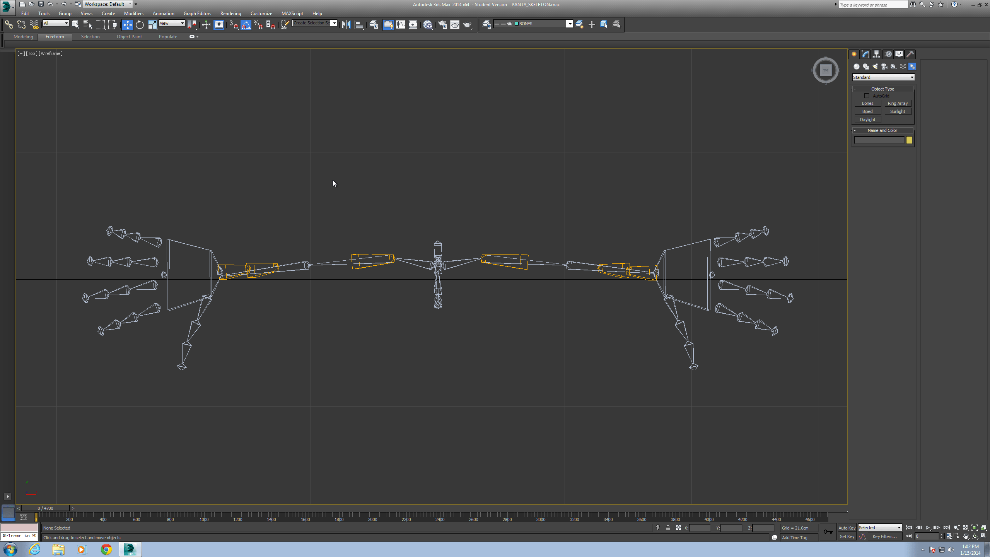Activate the Select and Link tool
Image resolution: width=990 pixels, height=557 pixels.
pos(9,25)
